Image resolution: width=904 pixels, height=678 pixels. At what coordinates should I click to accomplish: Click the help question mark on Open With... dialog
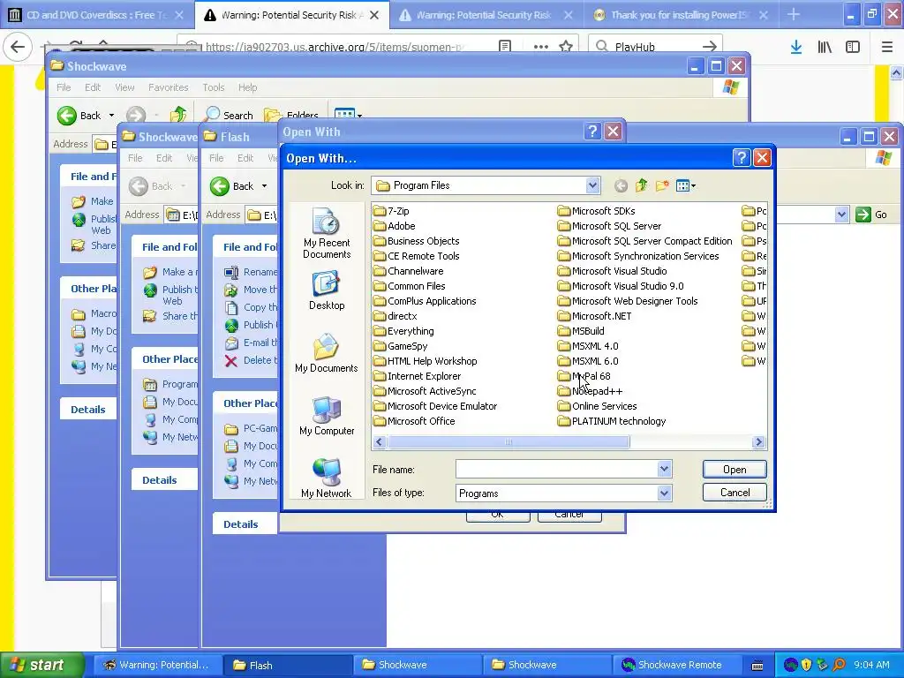coord(742,157)
